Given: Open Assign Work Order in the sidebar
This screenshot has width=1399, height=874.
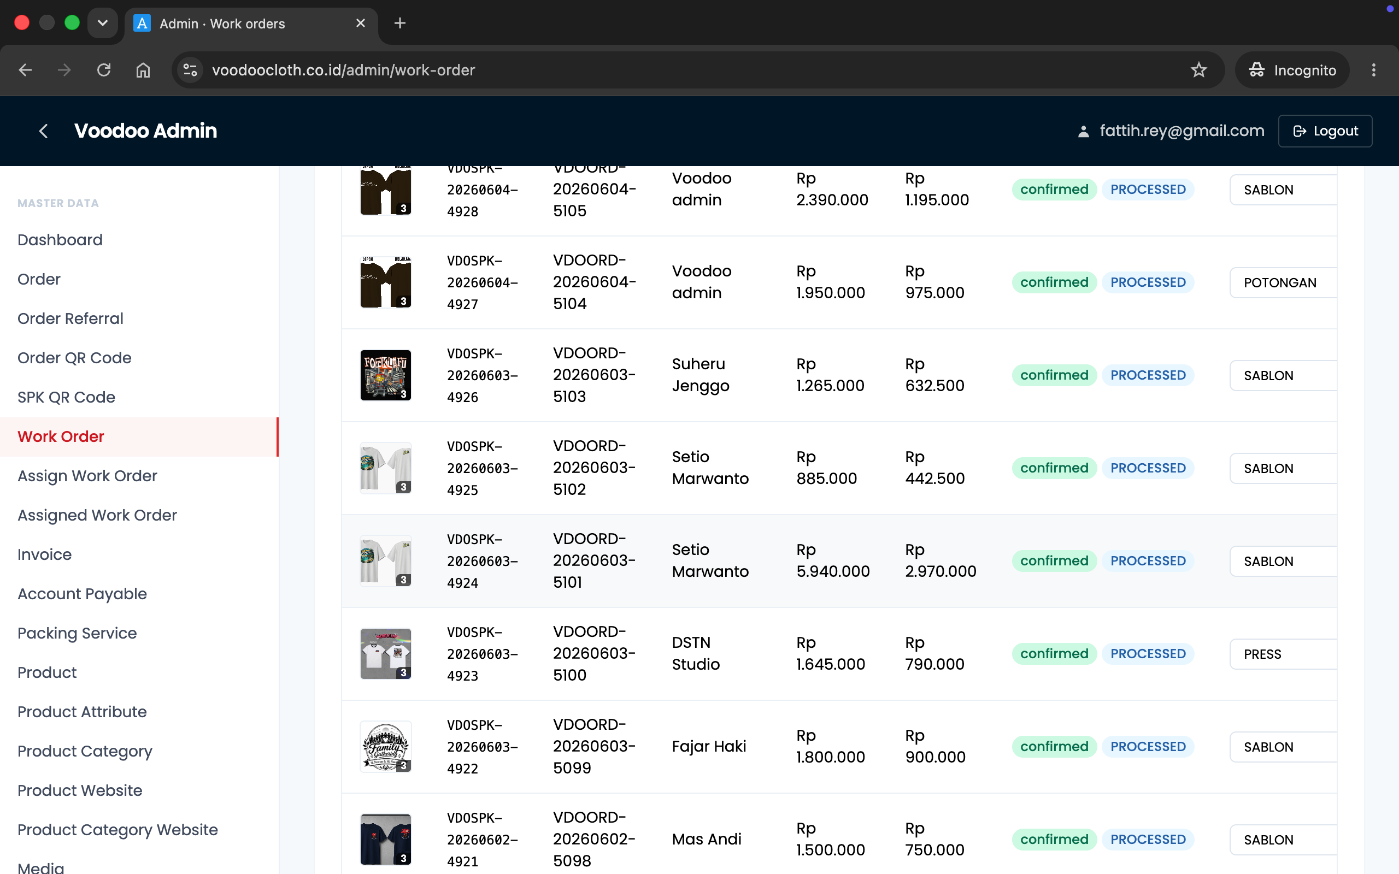Looking at the screenshot, I should point(87,476).
